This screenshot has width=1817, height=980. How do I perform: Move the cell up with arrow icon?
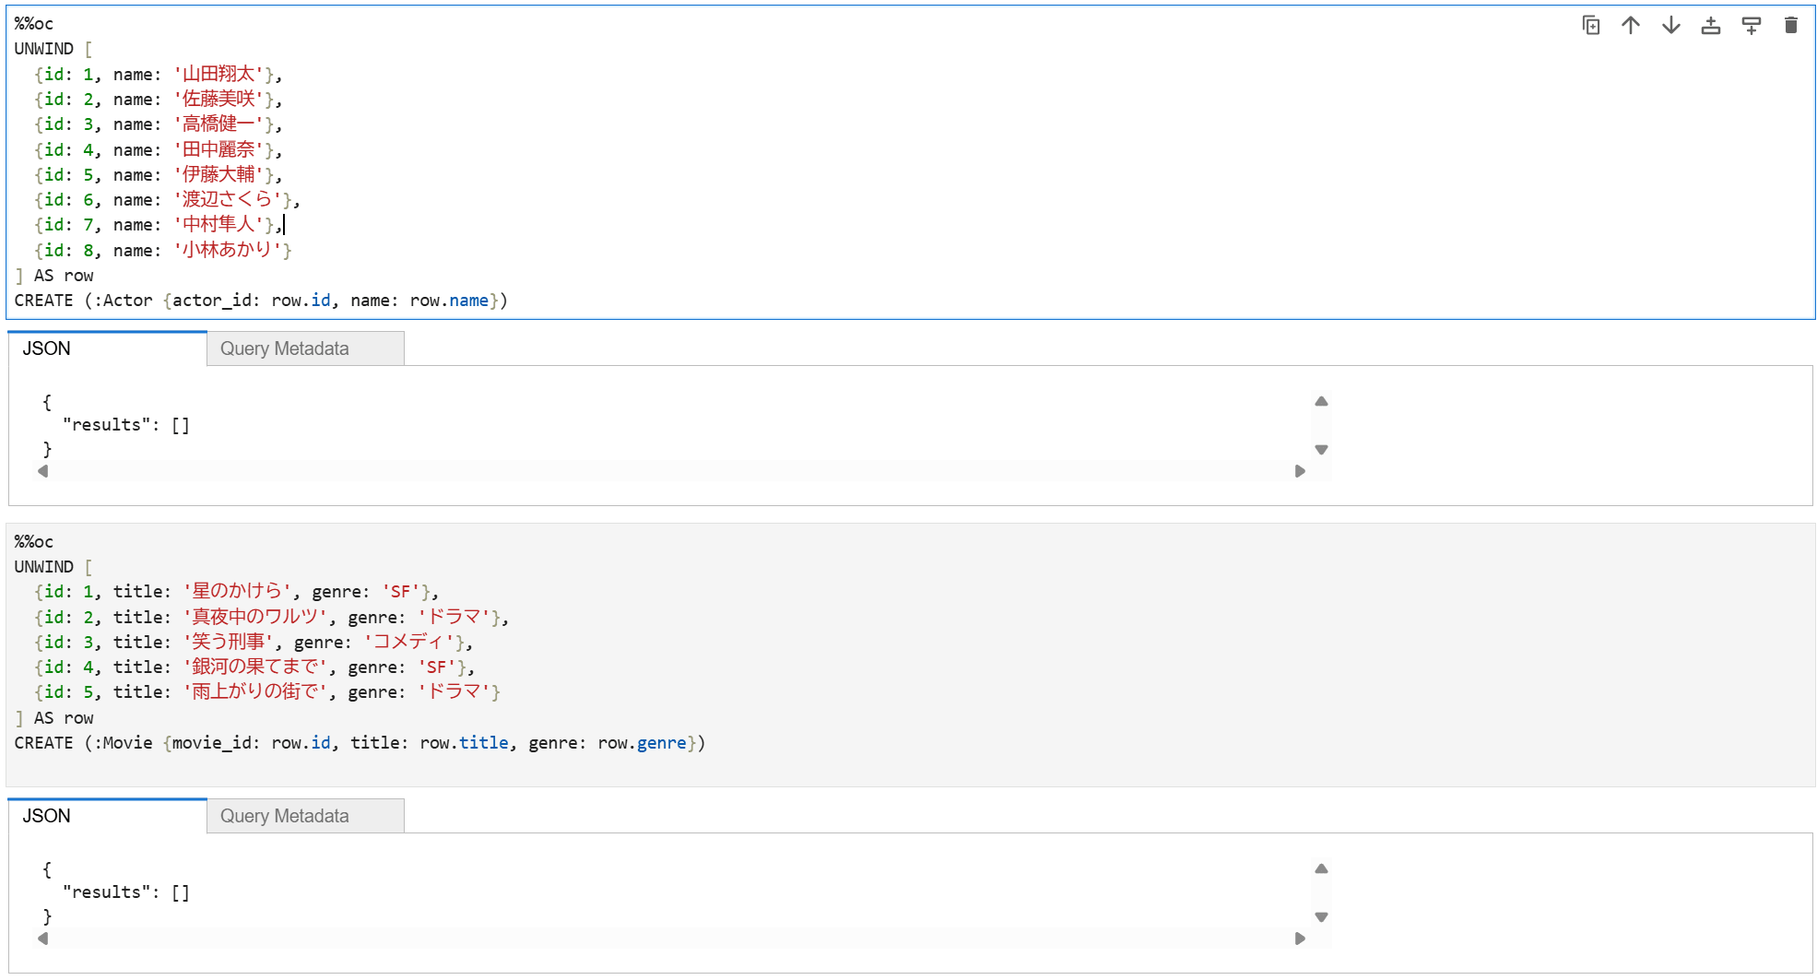[1631, 25]
